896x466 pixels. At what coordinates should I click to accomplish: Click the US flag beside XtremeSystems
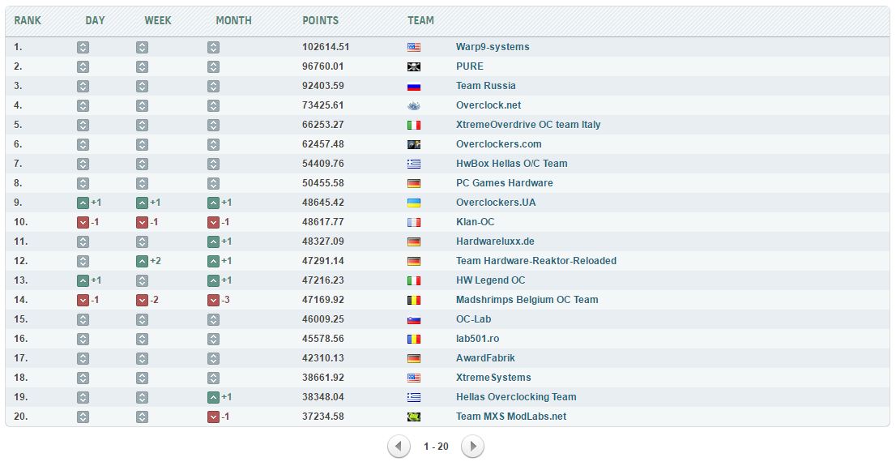click(414, 378)
